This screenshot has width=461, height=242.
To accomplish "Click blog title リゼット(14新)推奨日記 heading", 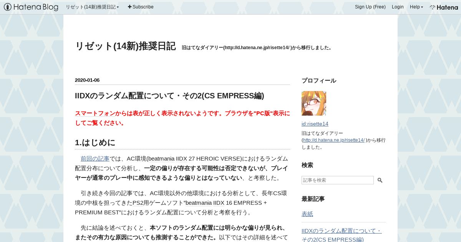I will [x=125, y=46].
